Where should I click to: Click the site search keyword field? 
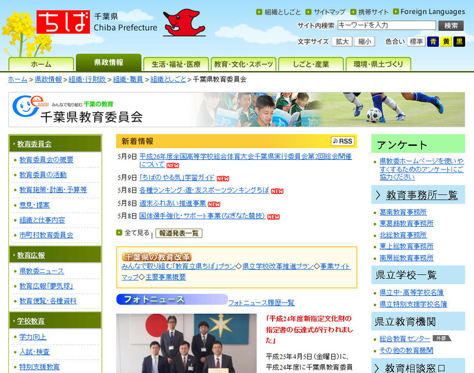(x=386, y=25)
